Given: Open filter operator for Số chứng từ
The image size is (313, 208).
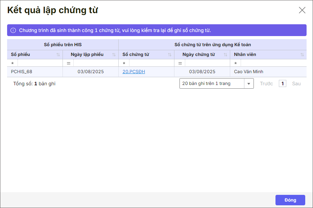Looking at the screenshot, I should click(x=124, y=63).
